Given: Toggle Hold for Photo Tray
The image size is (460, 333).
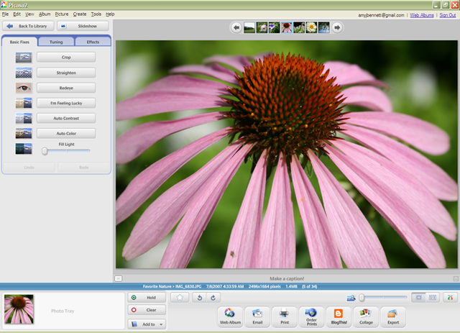Looking at the screenshot, I should point(147,297).
